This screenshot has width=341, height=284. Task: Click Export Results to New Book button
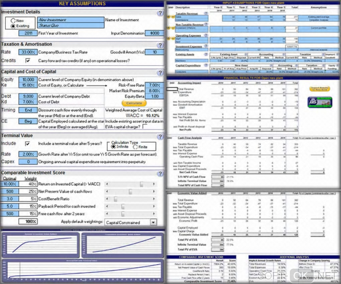click(x=320, y=89)
